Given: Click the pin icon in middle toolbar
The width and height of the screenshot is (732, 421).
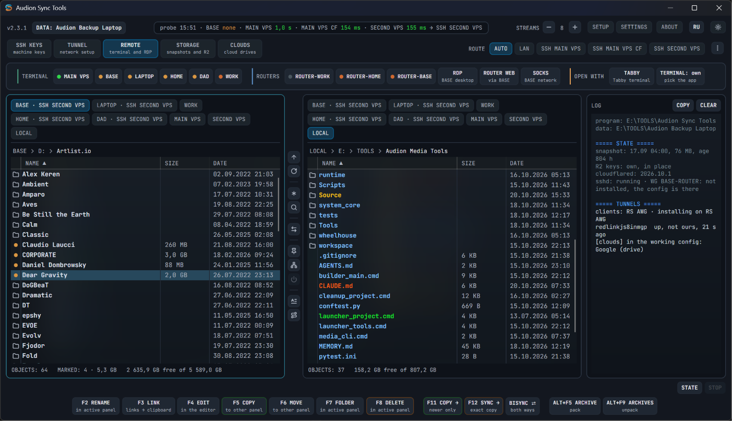Looking at the screenshot, I should click(294, 251).
